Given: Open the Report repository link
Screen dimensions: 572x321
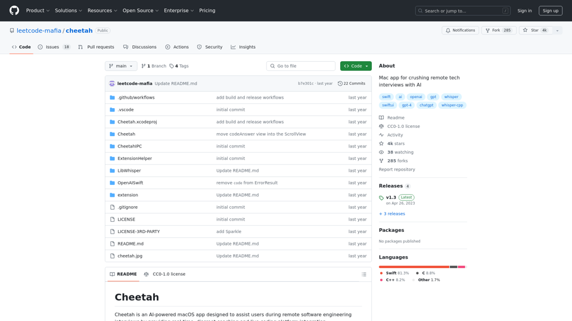Looking at the screenshot, I should pos(397,169).
